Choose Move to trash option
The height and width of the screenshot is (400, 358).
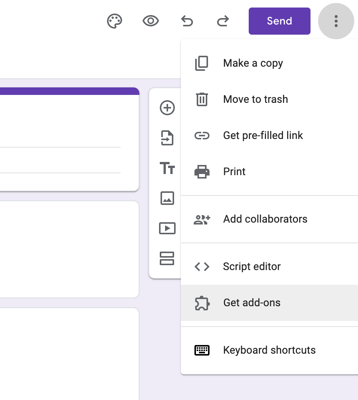255,99
